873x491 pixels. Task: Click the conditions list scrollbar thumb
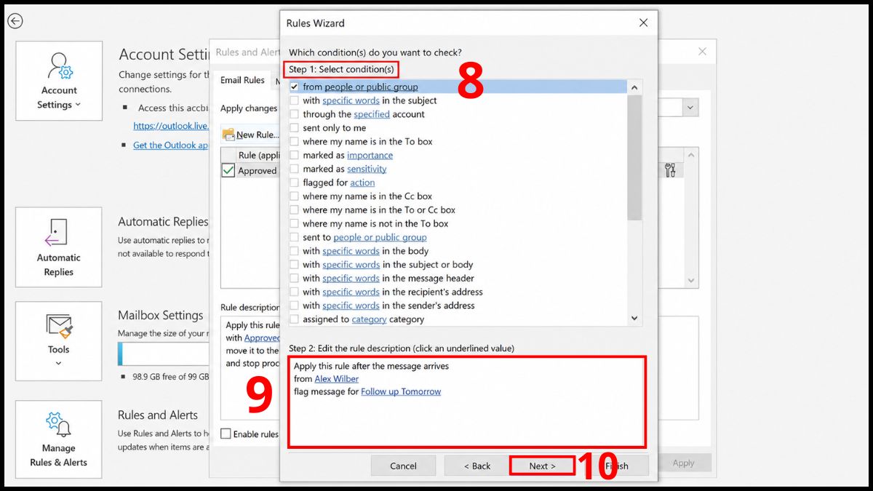634,157
